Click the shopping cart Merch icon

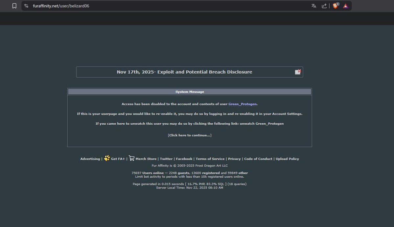pyautogui.click(x=131, y=158)
